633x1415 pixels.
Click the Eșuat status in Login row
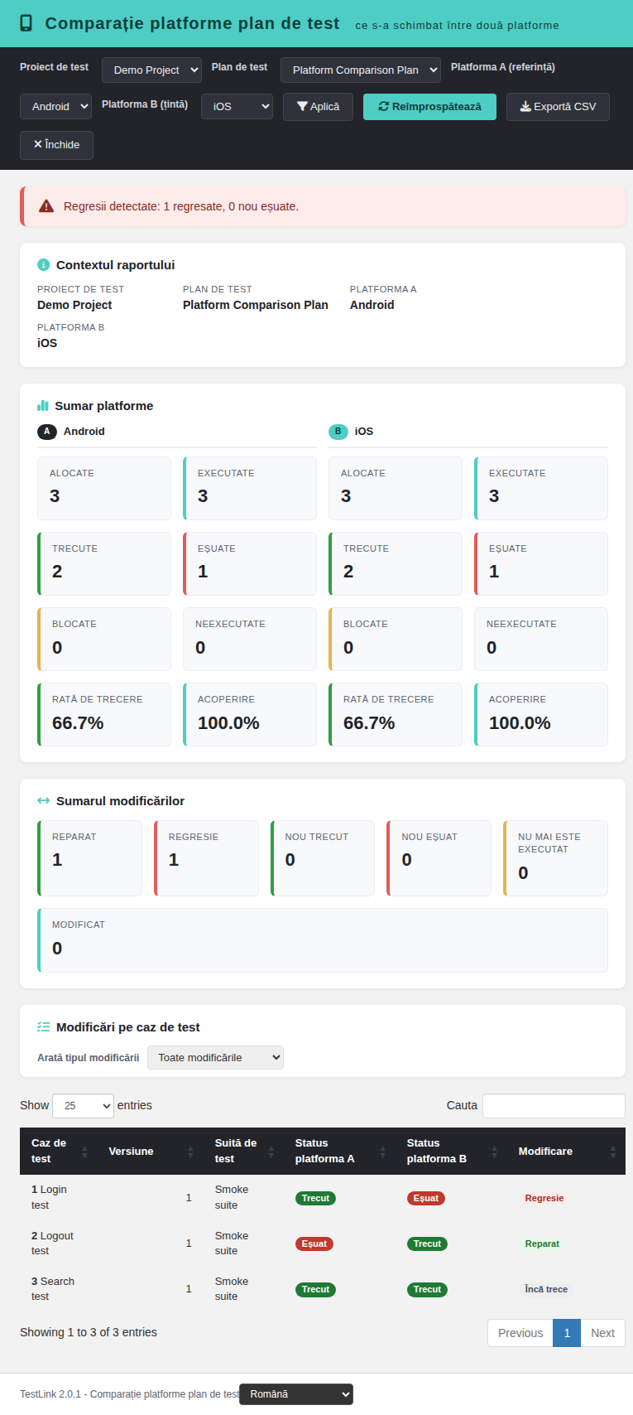426,1198
